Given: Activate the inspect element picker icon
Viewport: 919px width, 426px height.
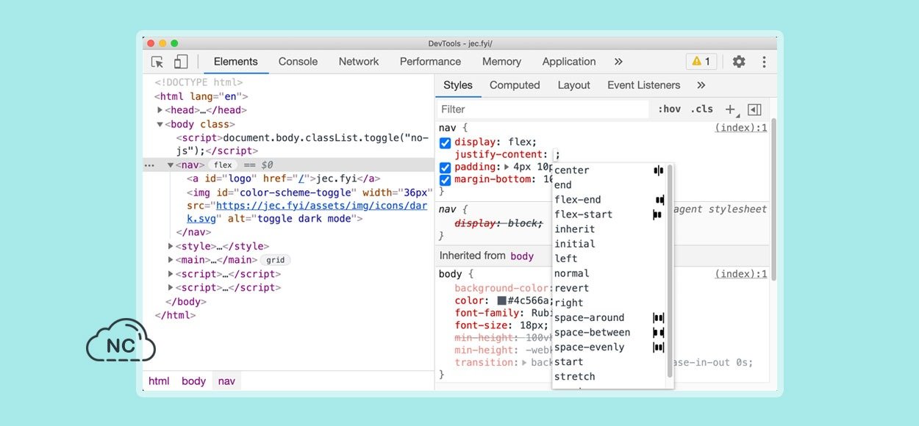Looking at the screenshot, I should 157,62.
